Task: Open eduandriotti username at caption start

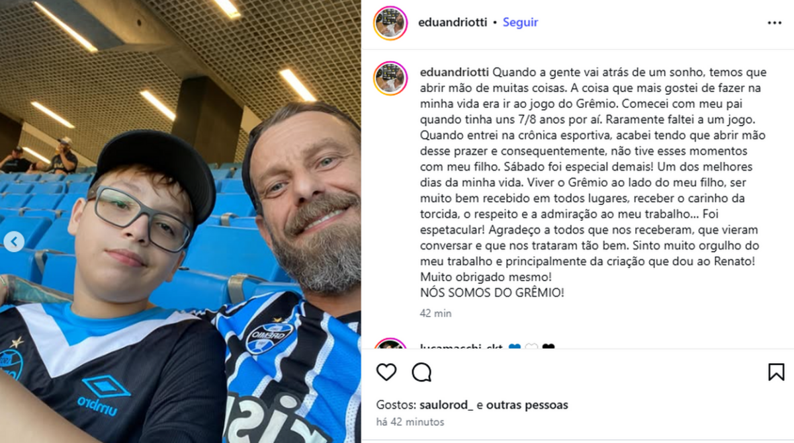Action: coord(454,72)
